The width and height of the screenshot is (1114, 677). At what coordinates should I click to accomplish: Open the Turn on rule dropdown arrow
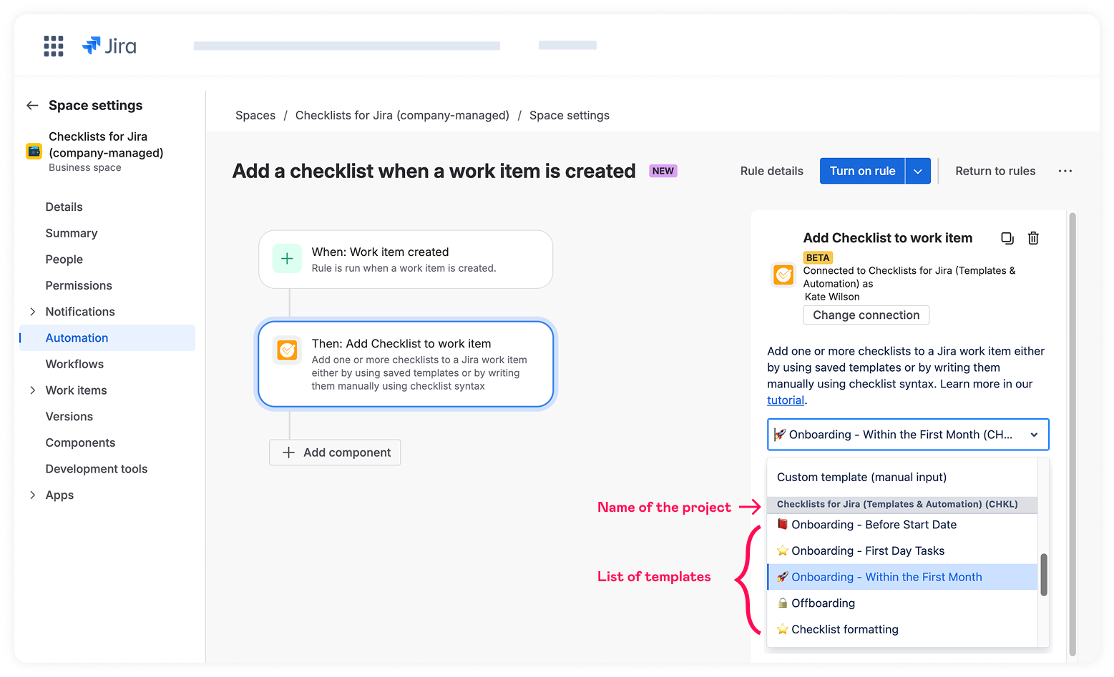coord(918,171)
